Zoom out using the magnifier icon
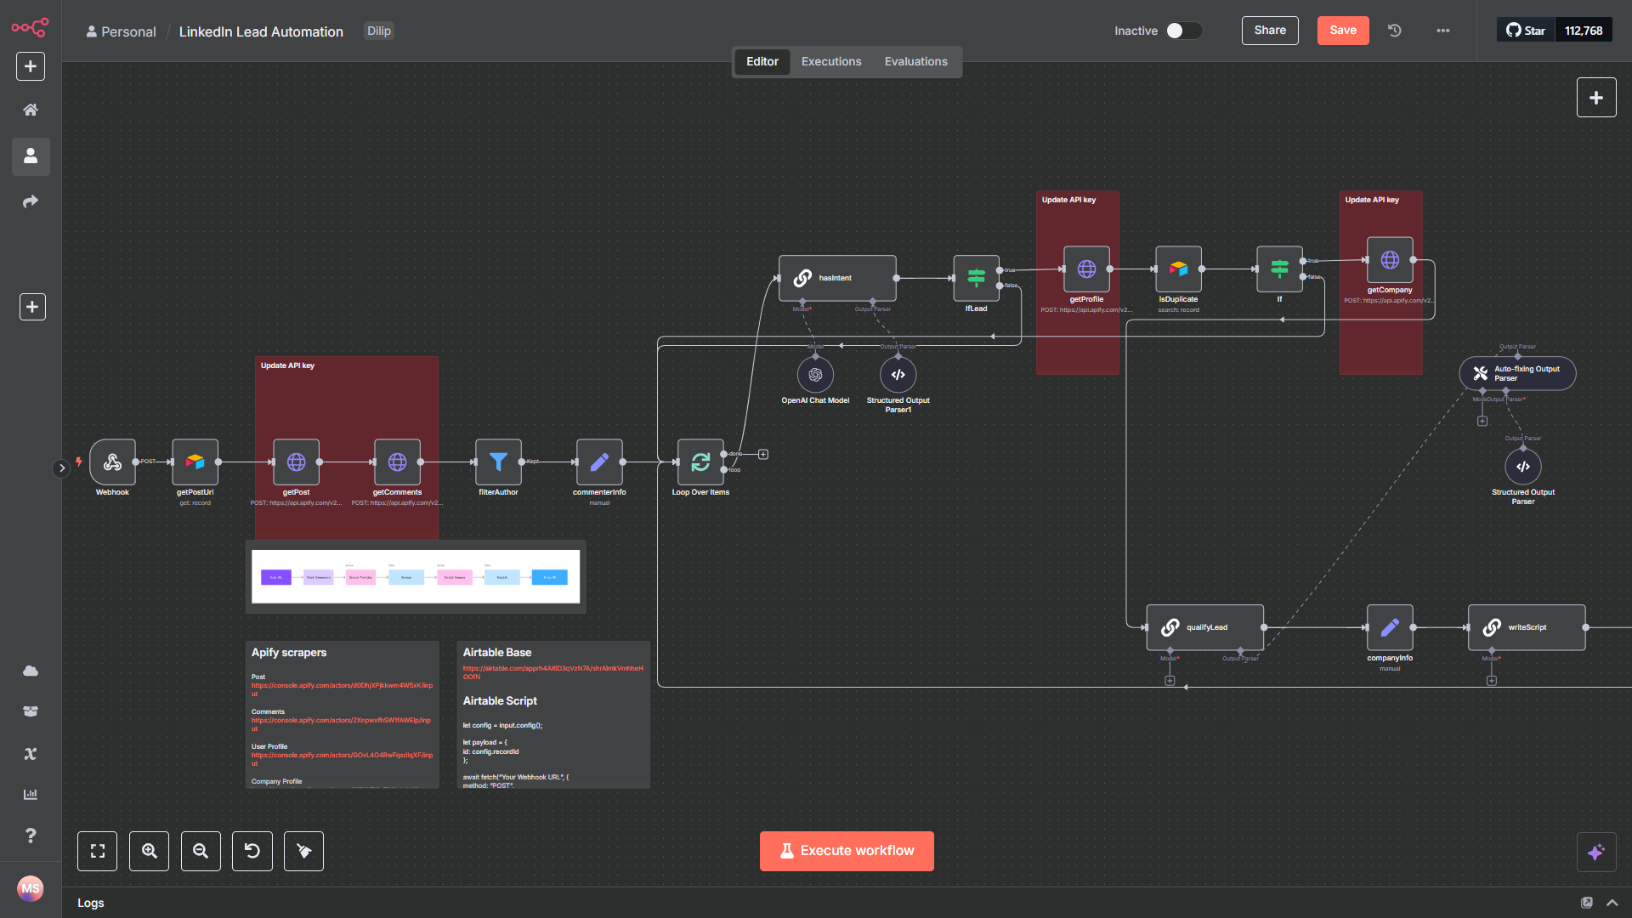The width and height of the screenshot is (1632, 918). pos(201,851)
